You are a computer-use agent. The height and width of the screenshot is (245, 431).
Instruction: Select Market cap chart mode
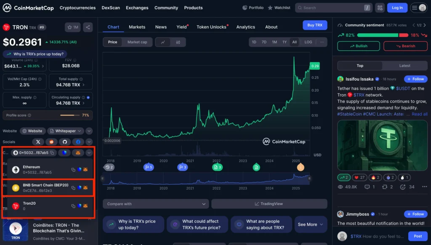coord(137,42)
